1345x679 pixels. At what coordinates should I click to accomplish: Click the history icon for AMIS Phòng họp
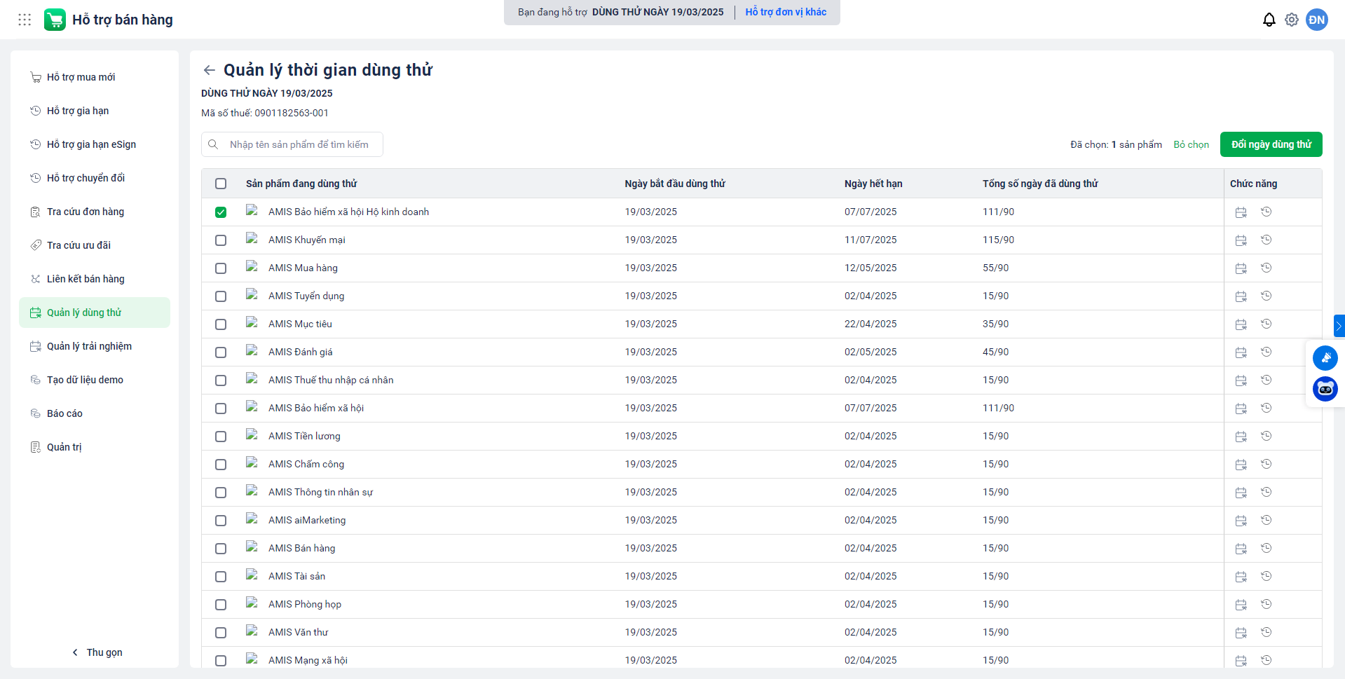click(1266, 604)
